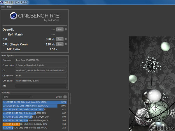Click the 214 score in ranking

coord(64,128)
